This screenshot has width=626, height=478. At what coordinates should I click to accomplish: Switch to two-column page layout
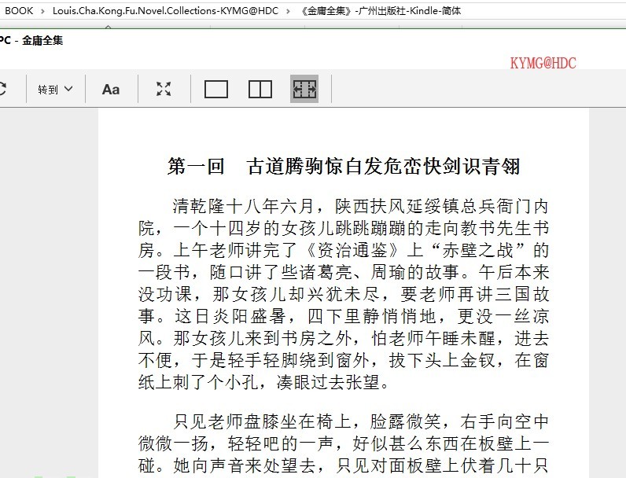[x=260, y=89]
